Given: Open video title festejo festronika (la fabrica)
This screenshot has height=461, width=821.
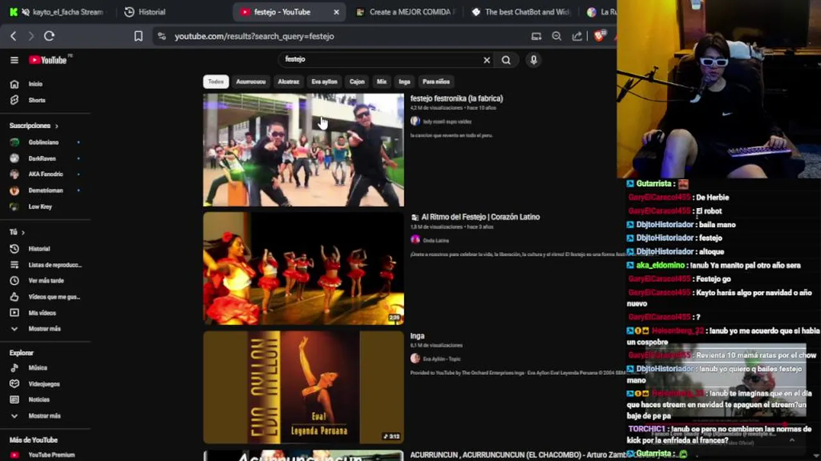Looking at the screenshot, I should tap(457, 99).
